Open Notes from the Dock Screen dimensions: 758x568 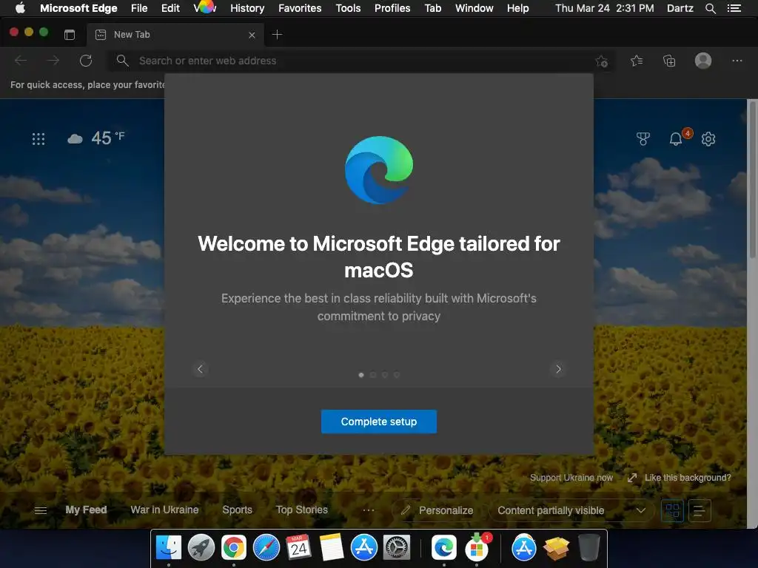coord(332,547)
